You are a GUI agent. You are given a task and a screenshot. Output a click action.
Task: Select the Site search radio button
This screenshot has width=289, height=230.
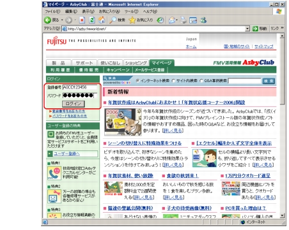[173, 81]
